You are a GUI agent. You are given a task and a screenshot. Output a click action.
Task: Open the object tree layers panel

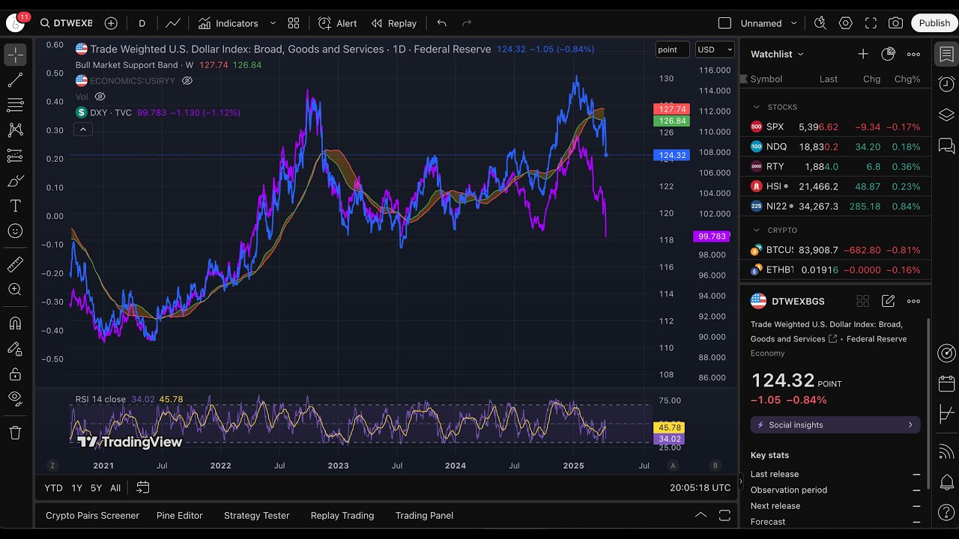click(x=946, y=115)
